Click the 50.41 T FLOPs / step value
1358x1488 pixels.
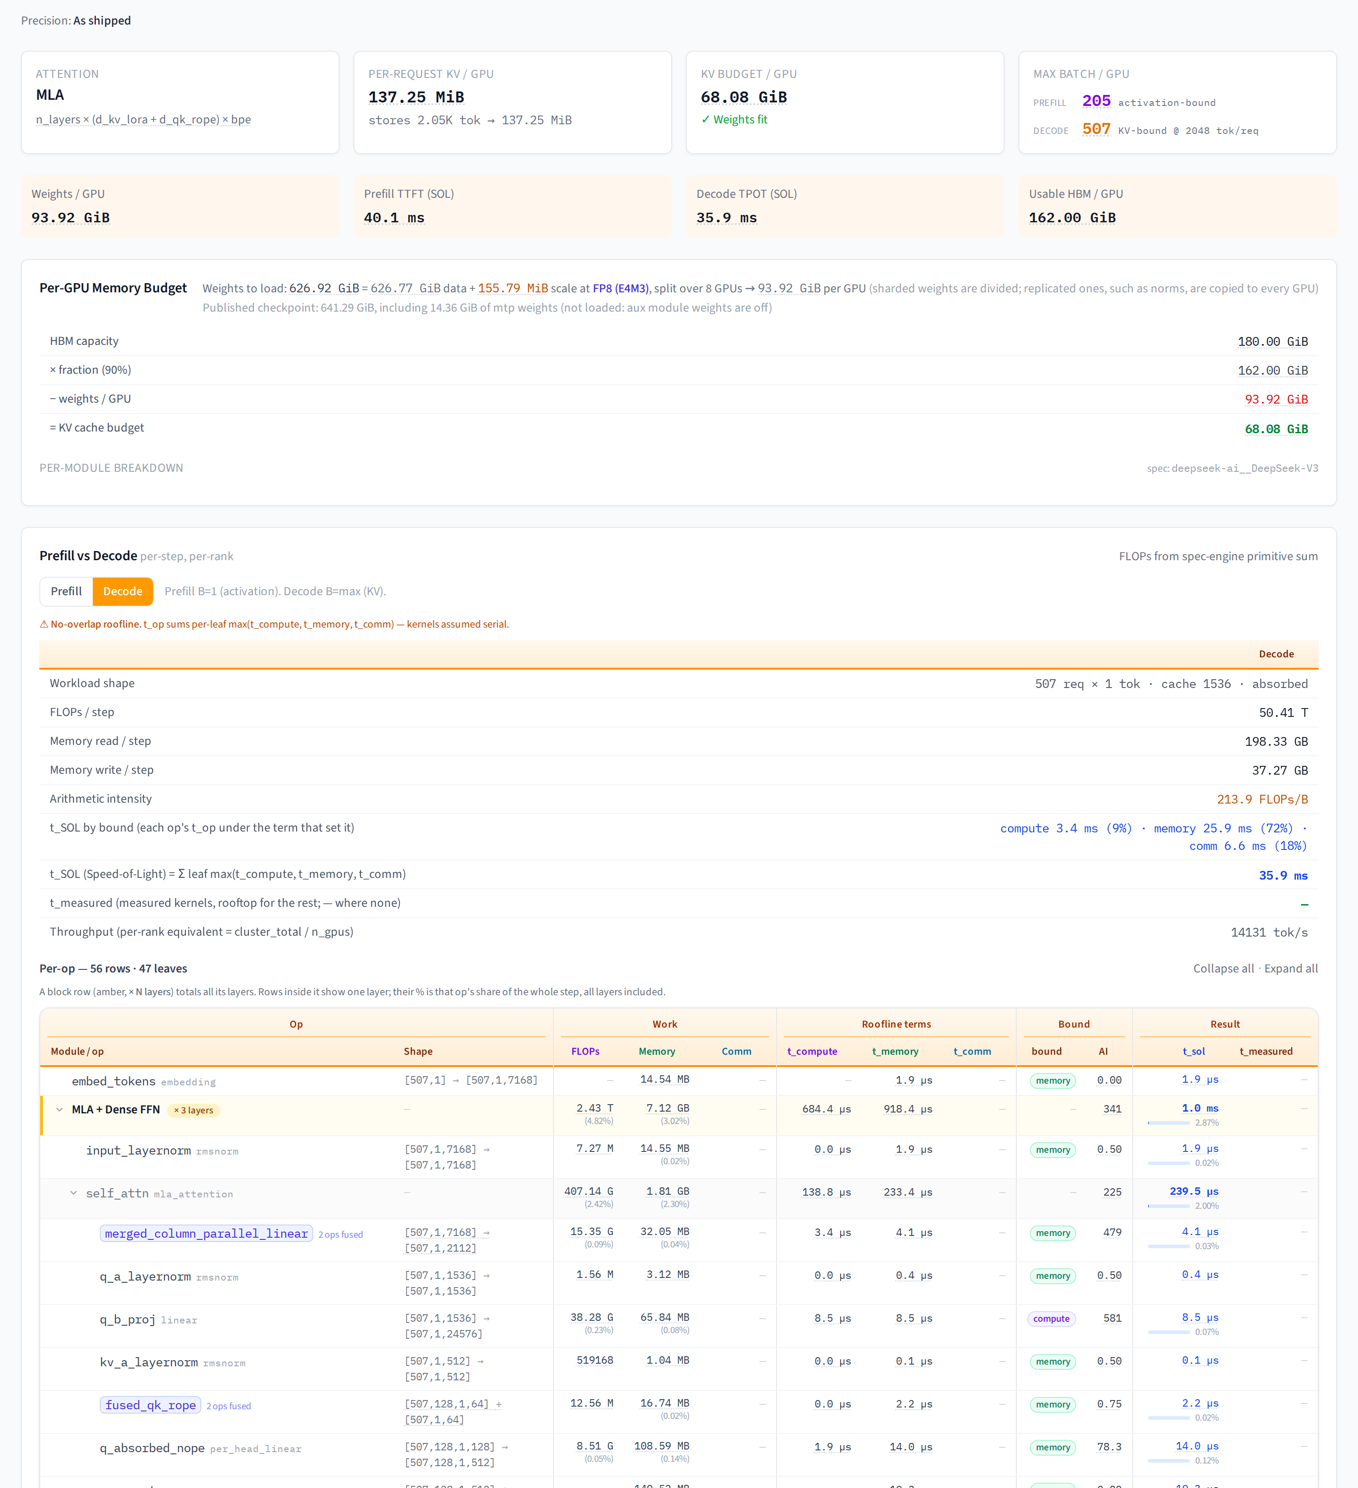click(1284, 713)
